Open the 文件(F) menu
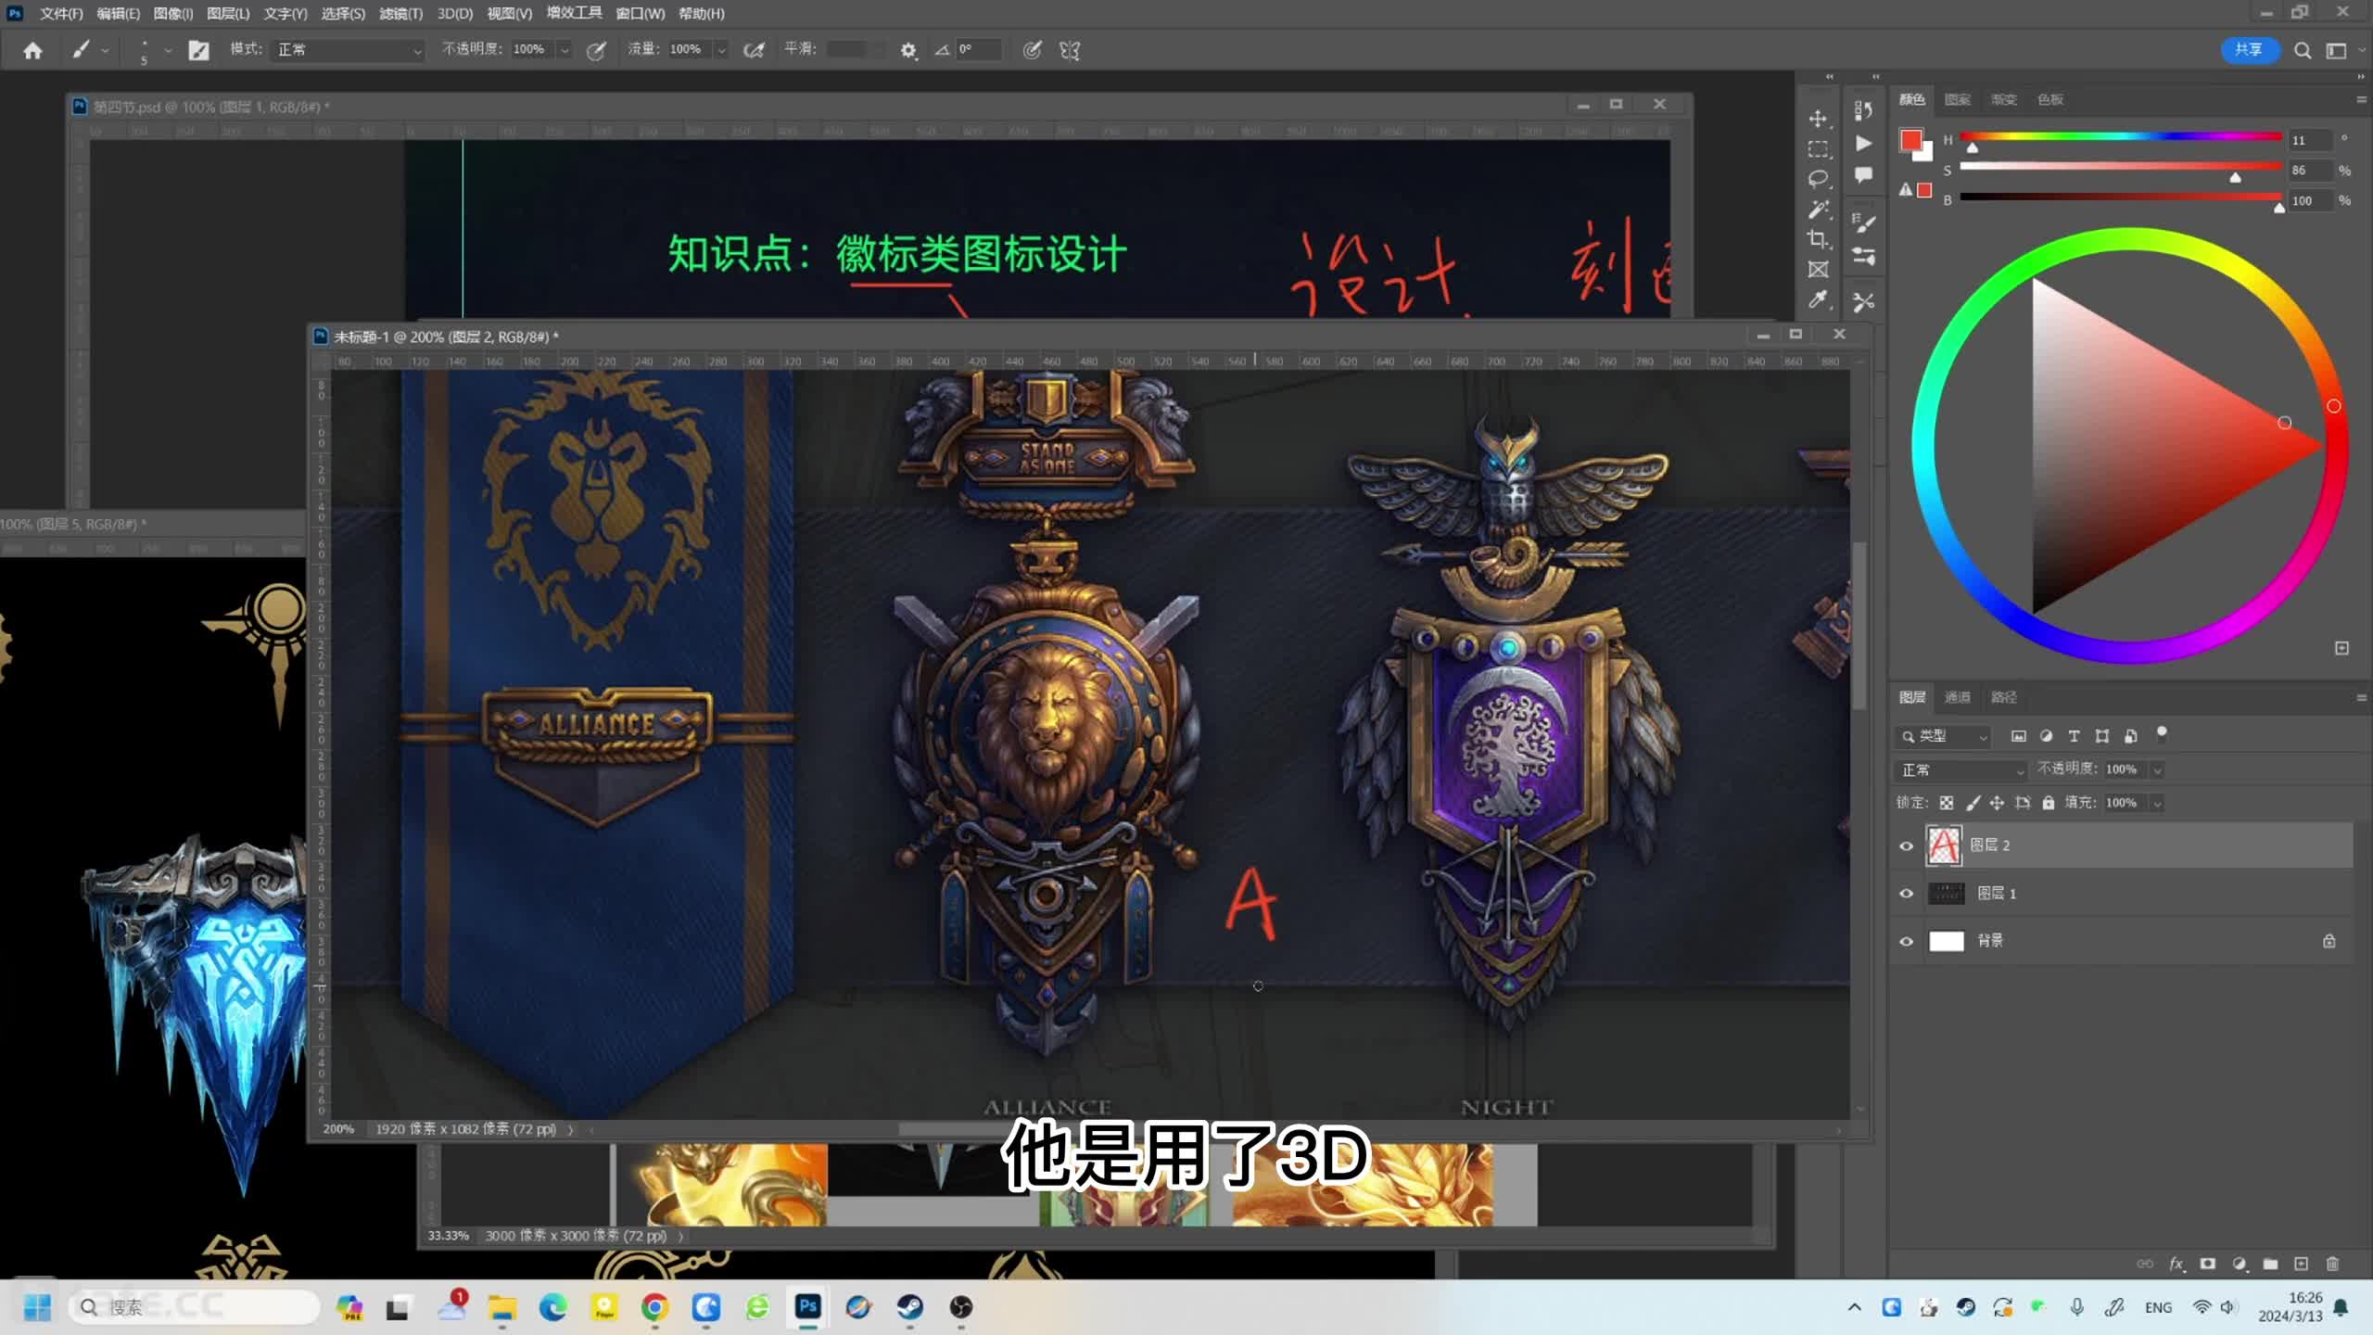This screenshot has height=1335, width=2373. click(x=60, y=14)
